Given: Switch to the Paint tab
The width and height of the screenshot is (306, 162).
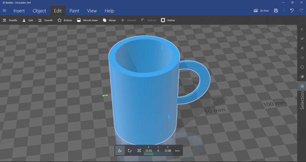Looking at the screenshot, I should (x=74, y=11).
